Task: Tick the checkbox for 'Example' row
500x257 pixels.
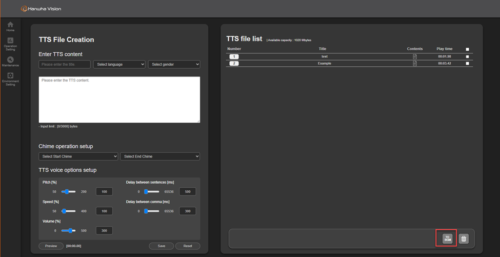Action: coord(467,64)
